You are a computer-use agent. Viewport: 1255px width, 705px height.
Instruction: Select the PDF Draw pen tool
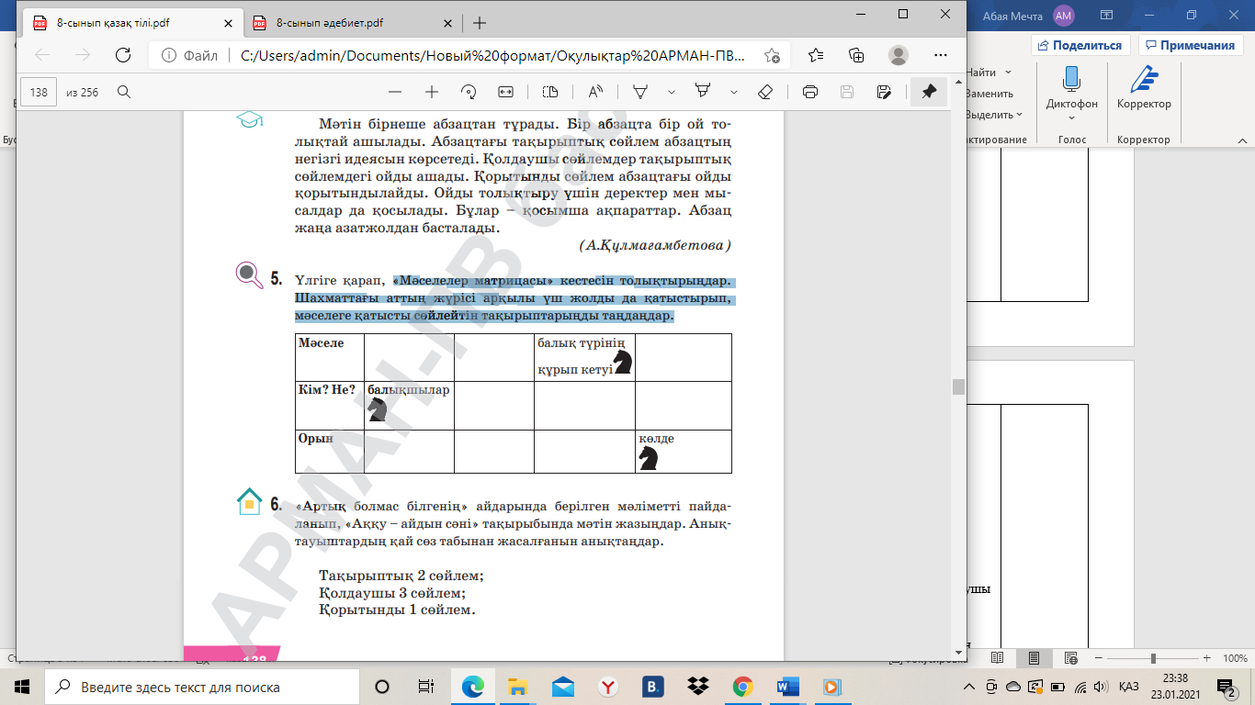point(640,92)
